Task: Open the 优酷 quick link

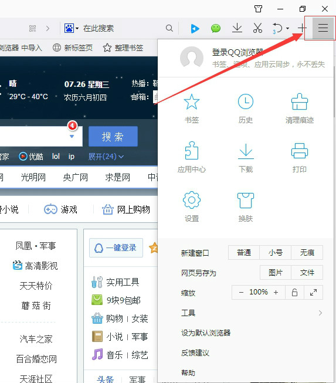Action: point(31,157)
